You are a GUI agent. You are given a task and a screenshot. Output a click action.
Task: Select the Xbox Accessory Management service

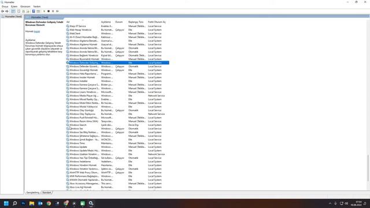[x=117, y=184]
